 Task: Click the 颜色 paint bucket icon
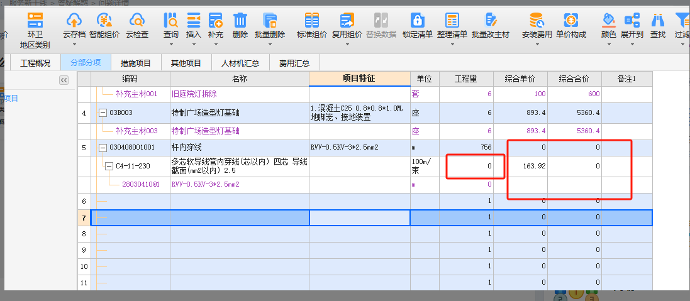click(609, 20)
